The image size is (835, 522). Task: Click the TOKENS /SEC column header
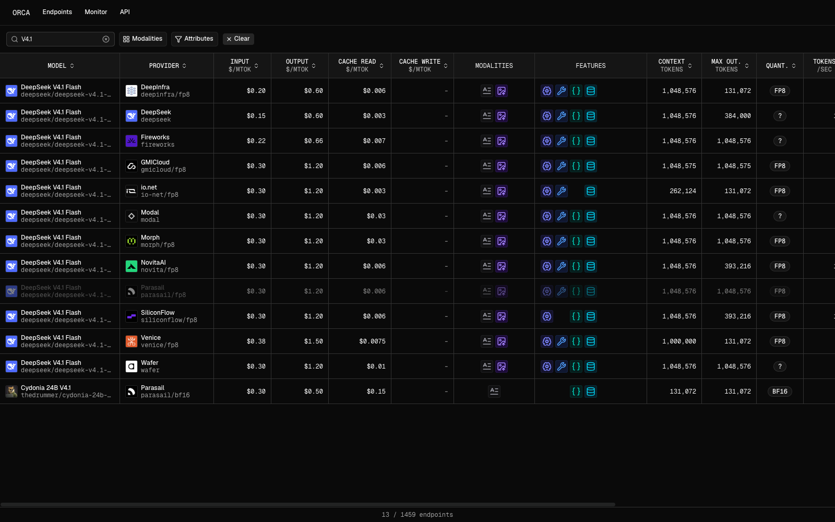(x=824, y=66)
